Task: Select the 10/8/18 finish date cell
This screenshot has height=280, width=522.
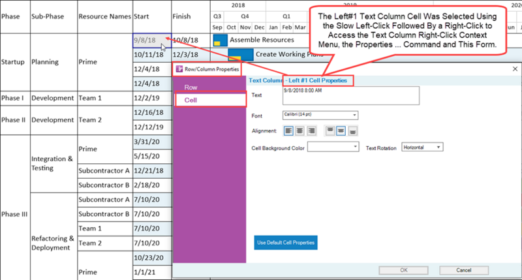Action: (191, 40)
